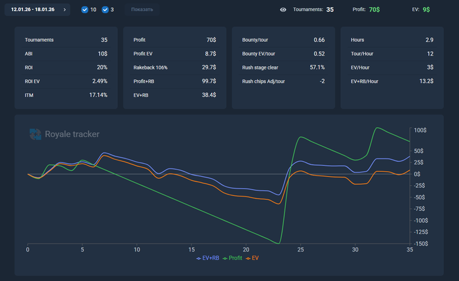
Task: Click the -150$ label on chart axis
Action: (421, 244)
